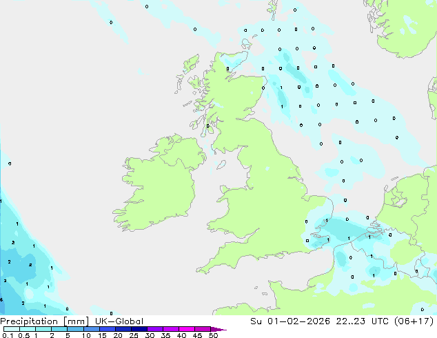Select the 25–30 mm dark navy legend swatch
The width and height of the screenshot is (437, 338).
(x=139, y=329)
